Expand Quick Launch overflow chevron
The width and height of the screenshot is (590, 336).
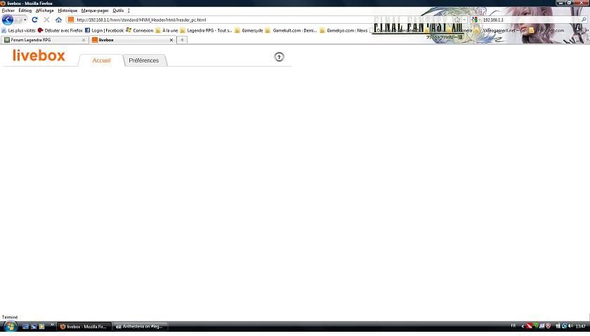coord(52,325)
